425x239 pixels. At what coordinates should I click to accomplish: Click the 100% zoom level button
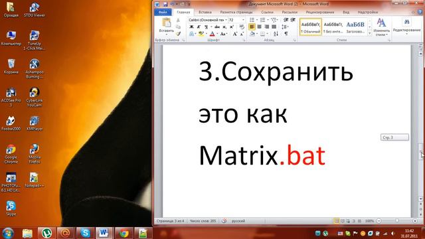369,221
